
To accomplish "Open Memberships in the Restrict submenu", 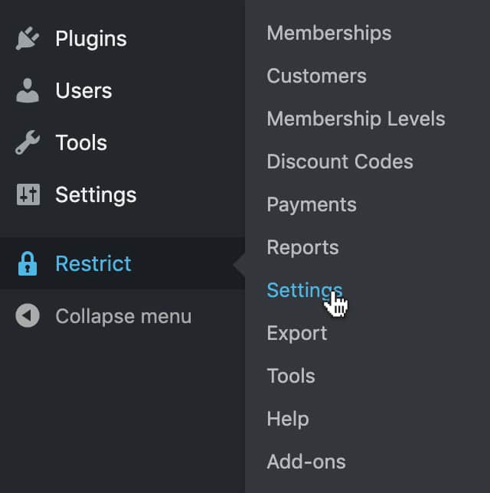I will [329, 33].
